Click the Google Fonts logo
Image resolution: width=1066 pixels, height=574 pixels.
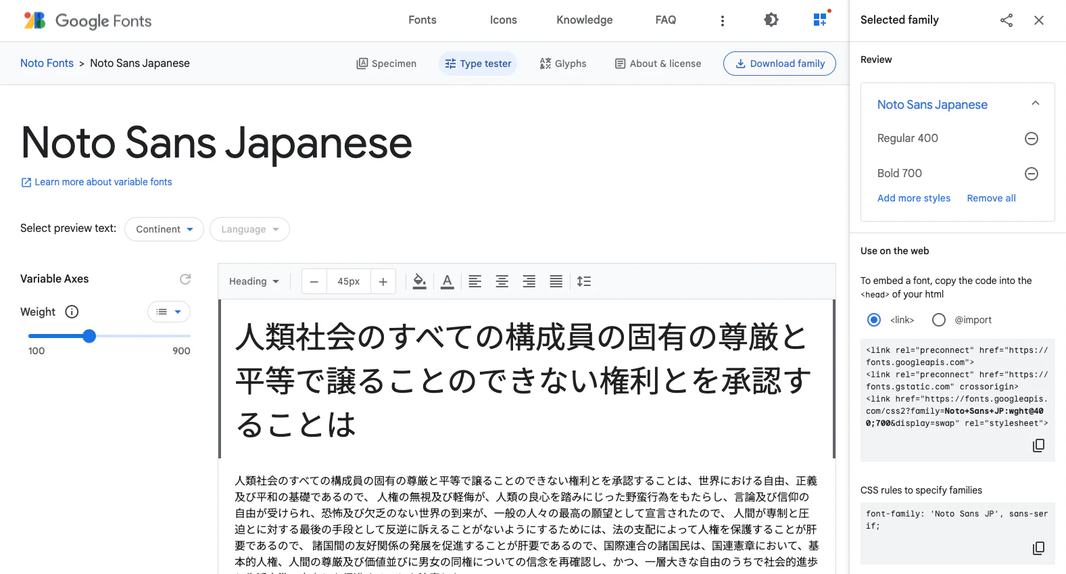pos(88,20)
